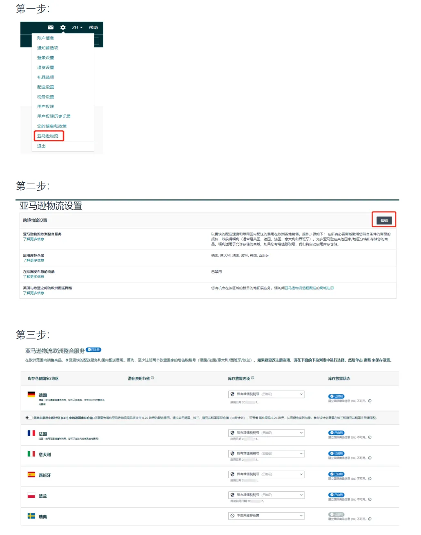Open the ZH language dropdown
421x535 pixels.
pyautogui.click(x=77, y=27)
